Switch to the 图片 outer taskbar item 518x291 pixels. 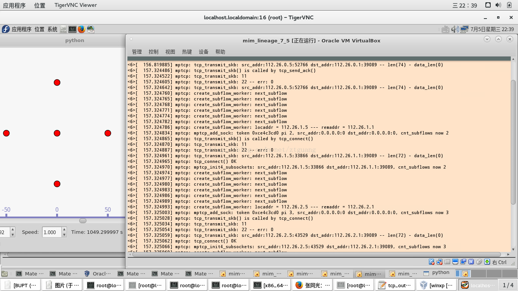[63, 285]
